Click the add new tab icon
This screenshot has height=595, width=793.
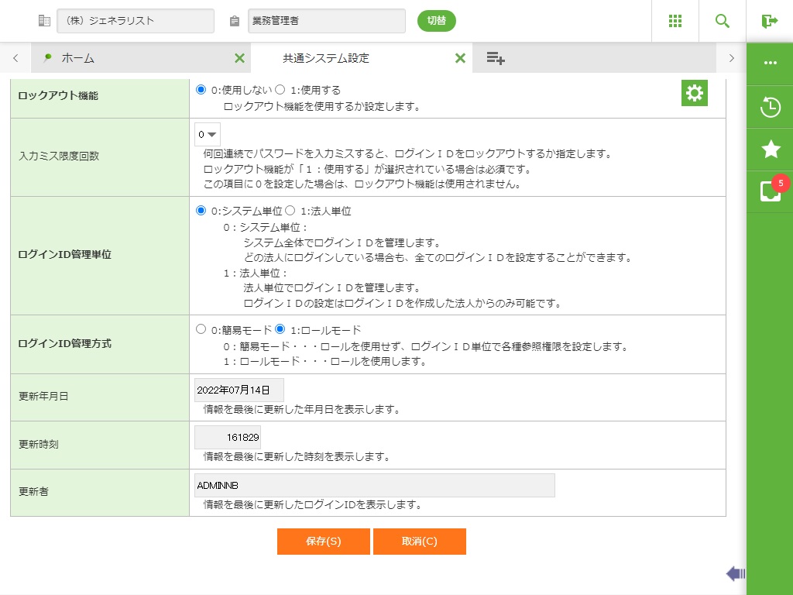(x=496, y=58)
